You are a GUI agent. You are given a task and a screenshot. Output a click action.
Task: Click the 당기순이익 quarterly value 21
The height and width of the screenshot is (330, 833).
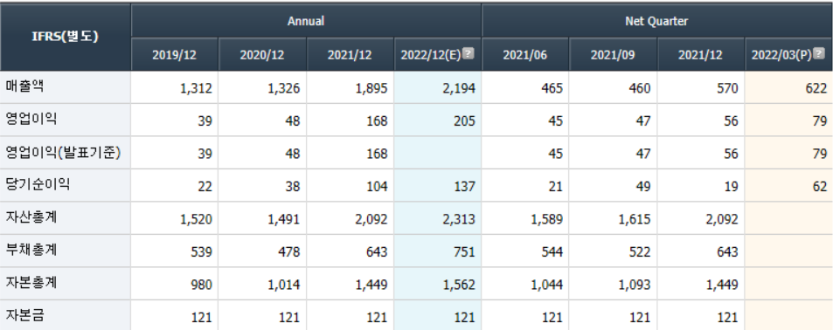point(556,186)
